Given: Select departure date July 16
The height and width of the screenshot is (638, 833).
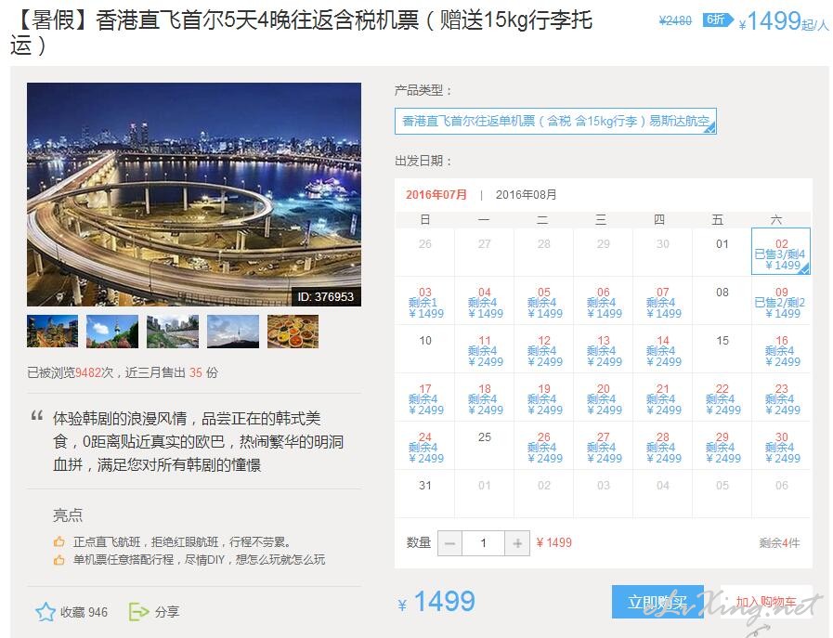Looking at the screenshot, I should point(781,349).
